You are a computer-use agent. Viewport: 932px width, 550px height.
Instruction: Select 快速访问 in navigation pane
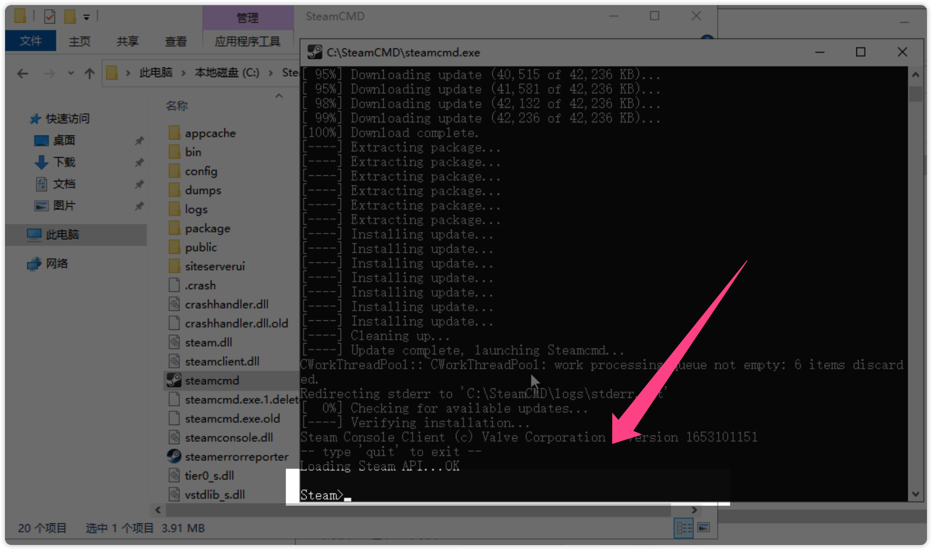(60, 119)
